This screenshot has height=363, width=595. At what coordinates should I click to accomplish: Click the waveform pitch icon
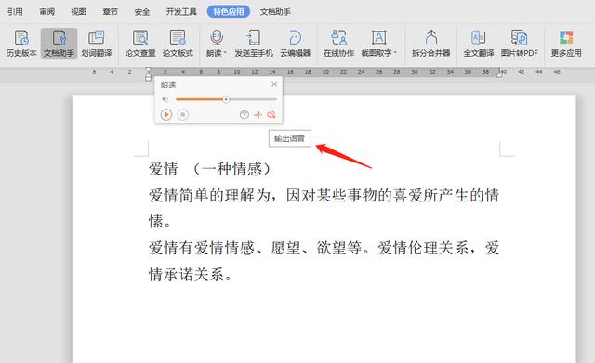pyautogui.click(x=258, y=114)
